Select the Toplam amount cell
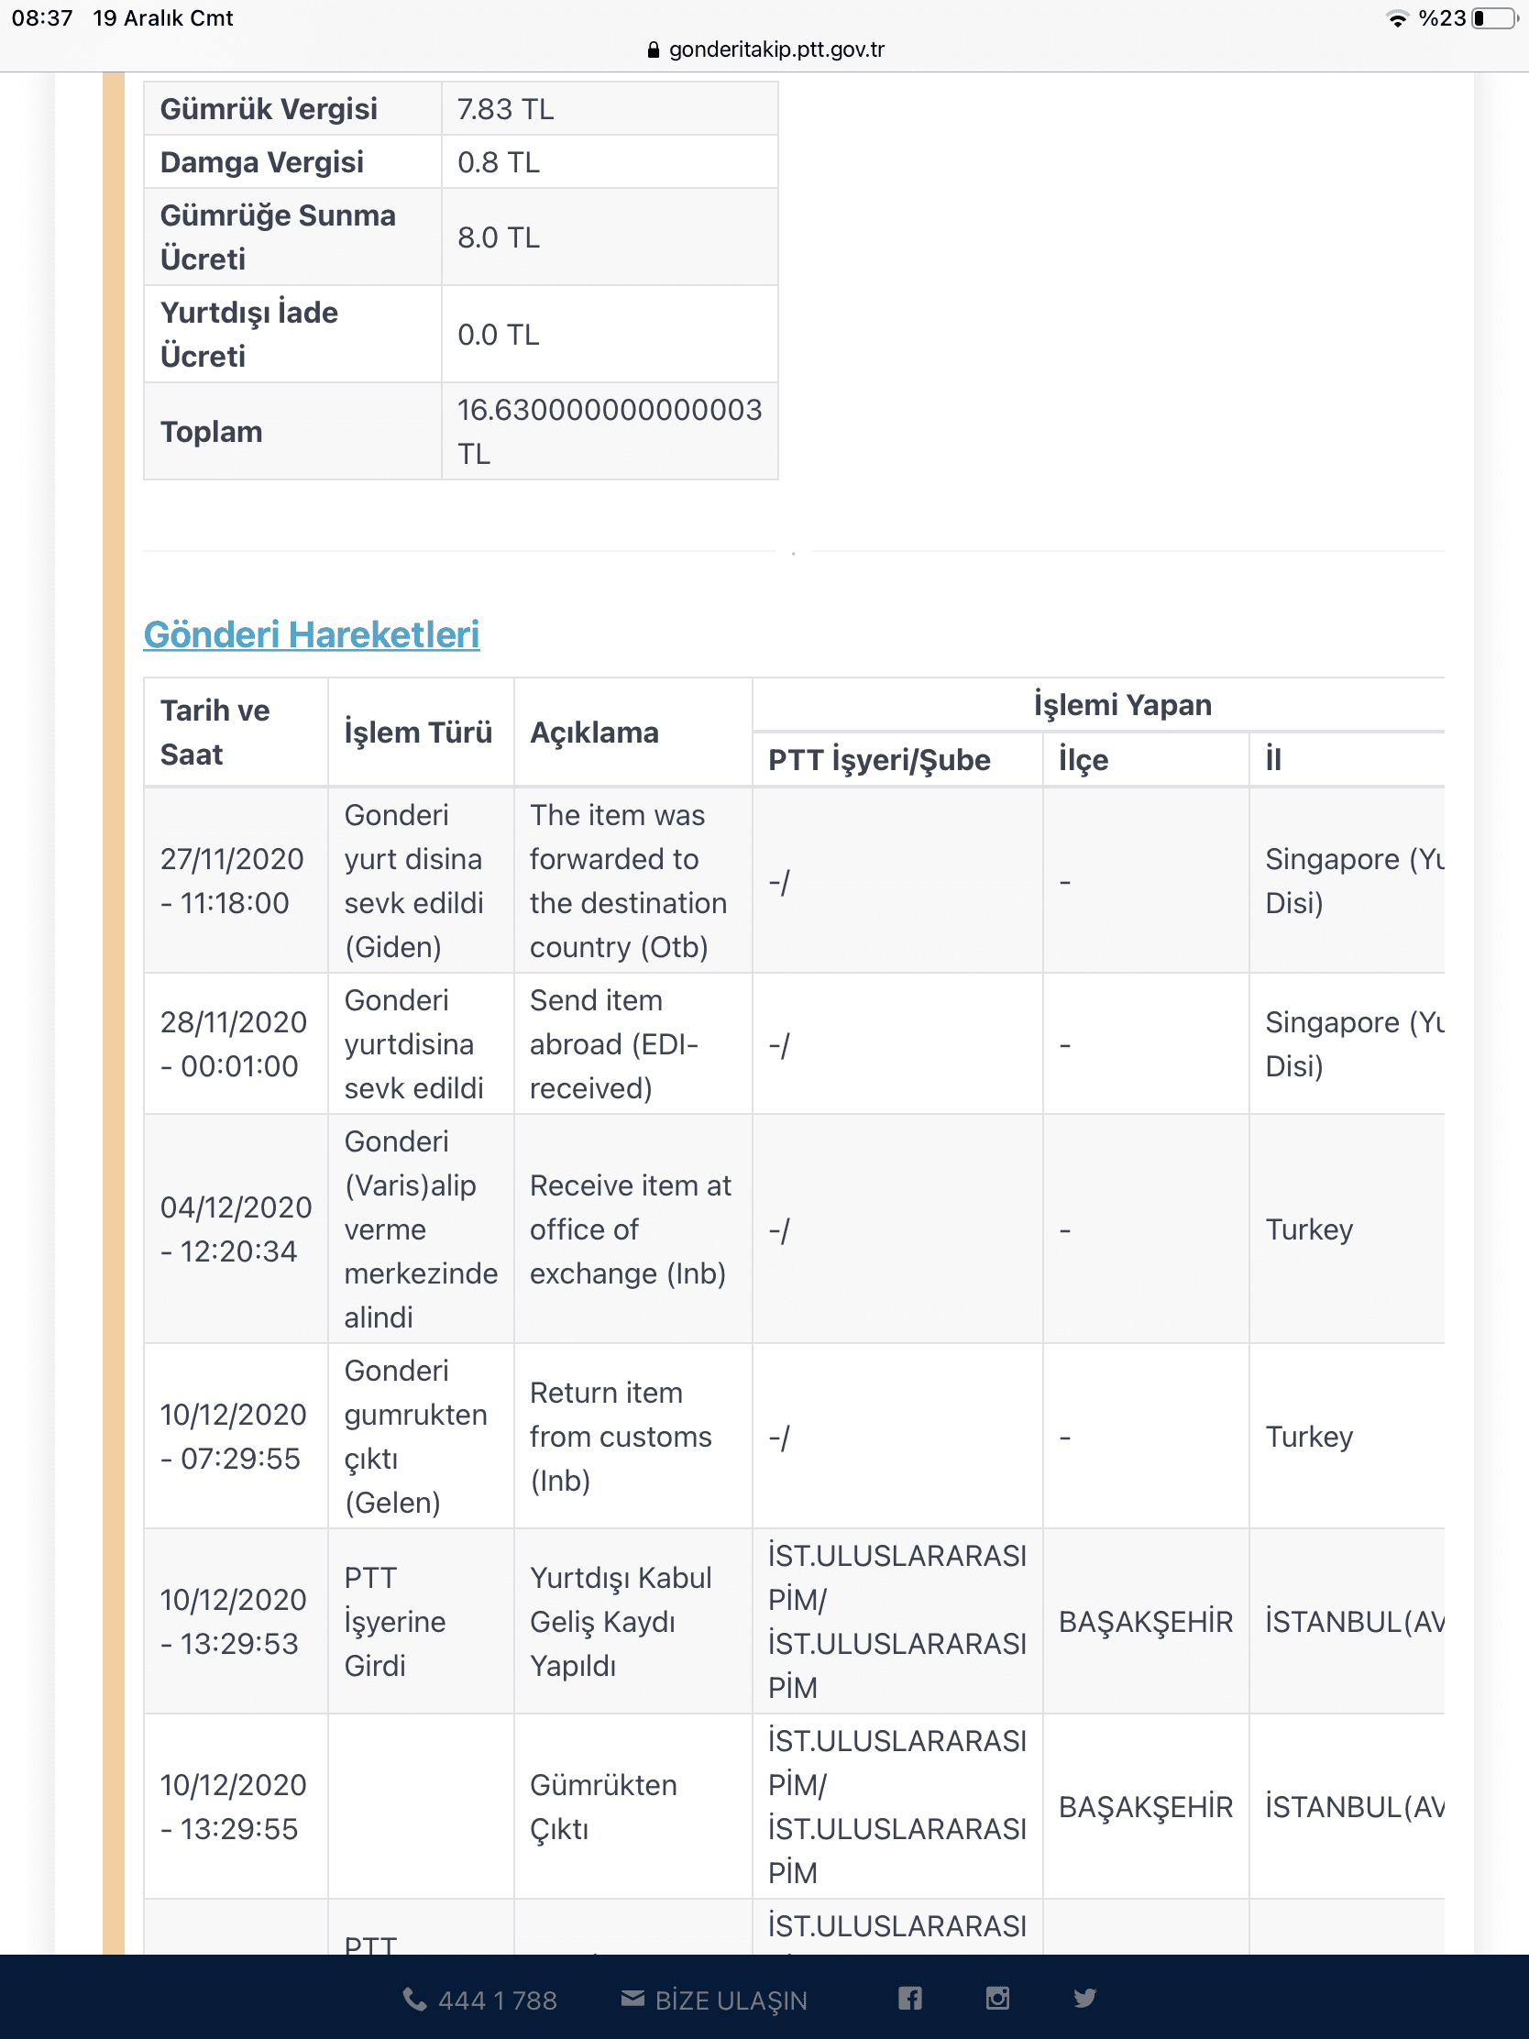 610,432
